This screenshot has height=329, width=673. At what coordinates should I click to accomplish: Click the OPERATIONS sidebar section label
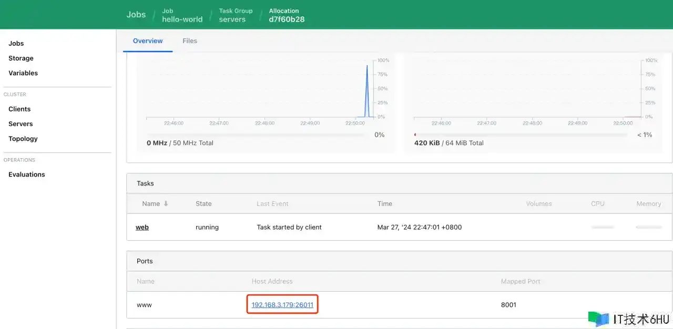[x=19, y=160]
